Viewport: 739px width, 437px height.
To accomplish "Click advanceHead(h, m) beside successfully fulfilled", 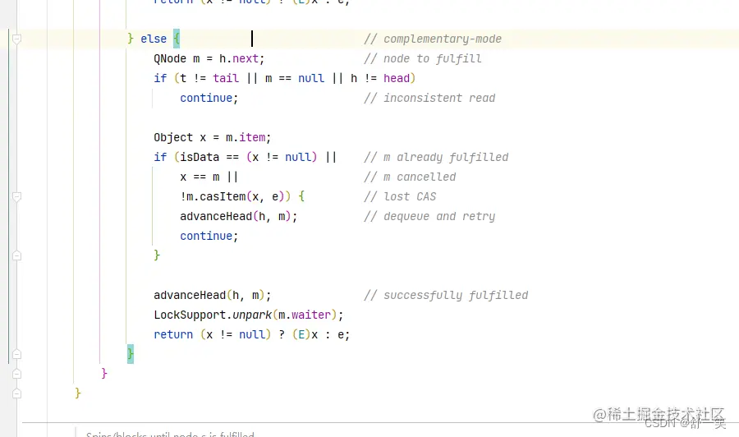I will pyautogui.click(x=212, y=295).
